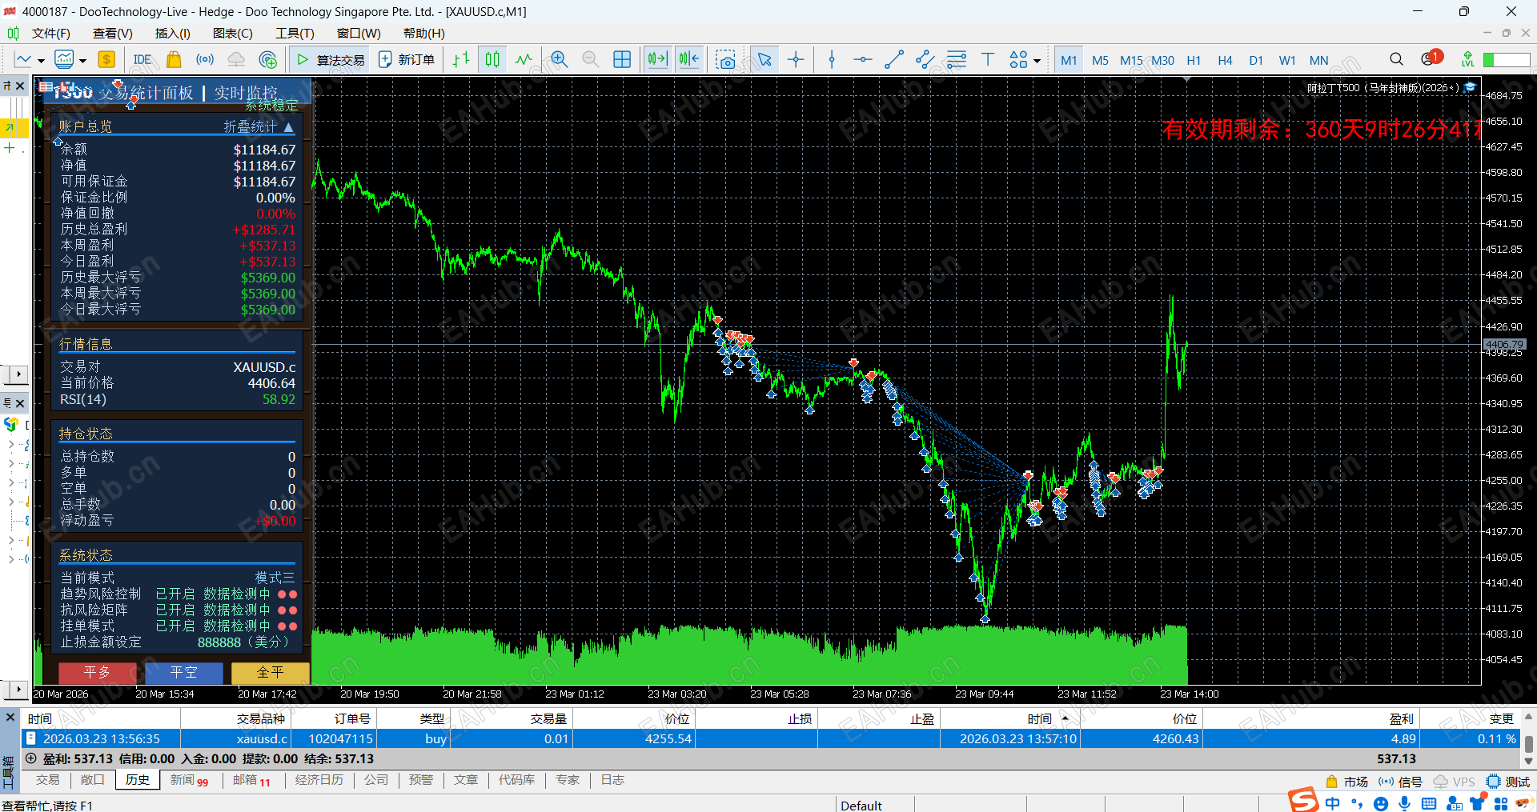Viewport: 1537px width, 812px height.
Task: Click the green progress bar in toolbar
Action: (x=1507, y=60)
